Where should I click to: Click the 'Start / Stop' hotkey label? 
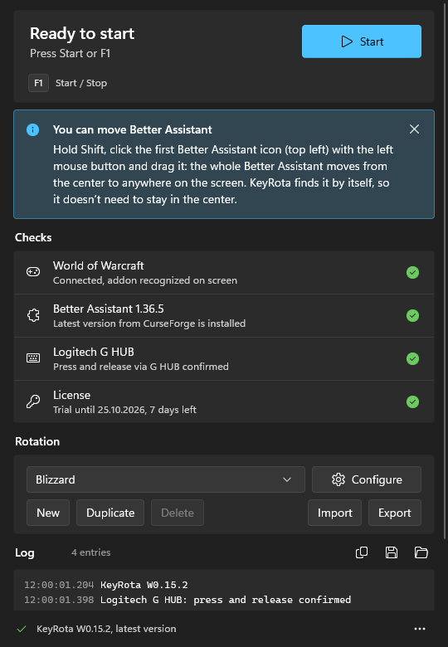click(x=81, y=83)
